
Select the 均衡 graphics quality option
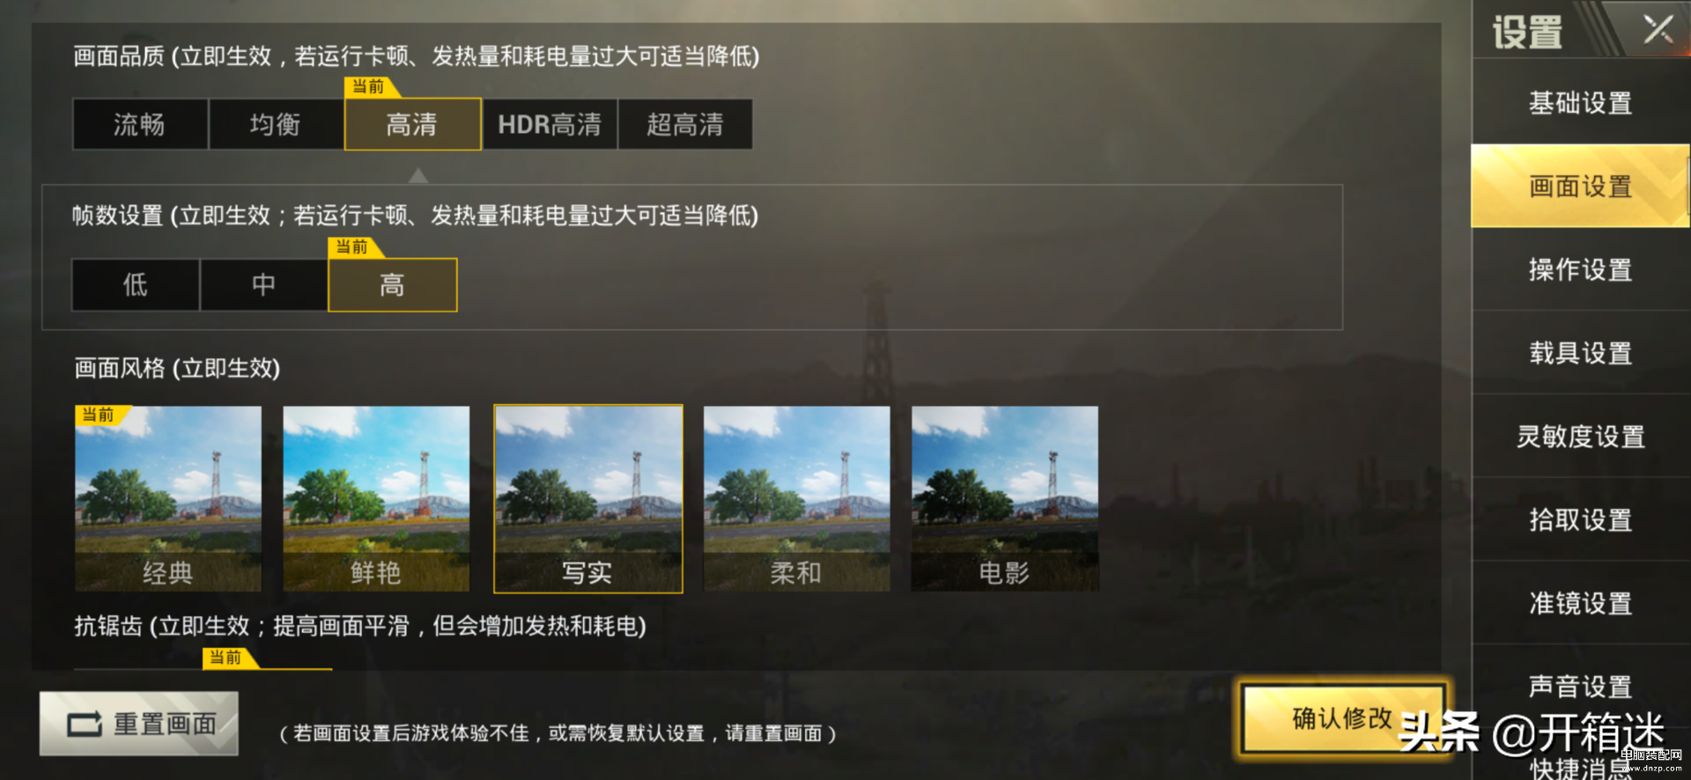coord(276,124)
